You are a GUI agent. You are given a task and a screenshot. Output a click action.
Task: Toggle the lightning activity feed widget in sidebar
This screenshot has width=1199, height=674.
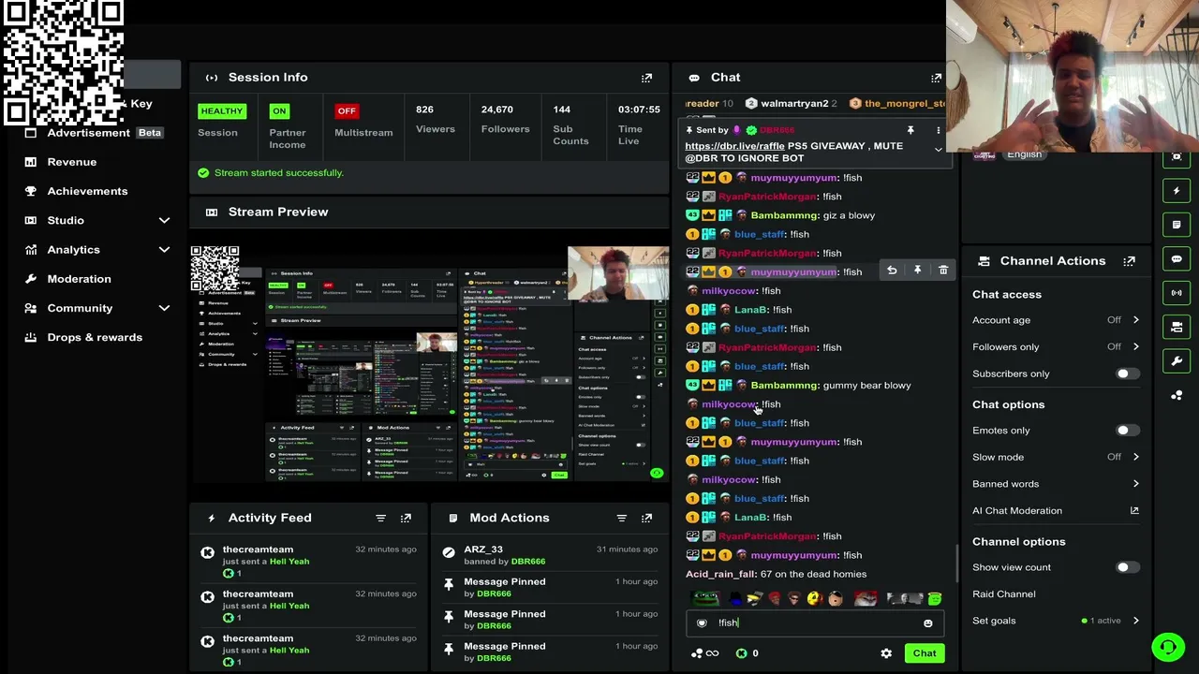(x=1177, y=191)
